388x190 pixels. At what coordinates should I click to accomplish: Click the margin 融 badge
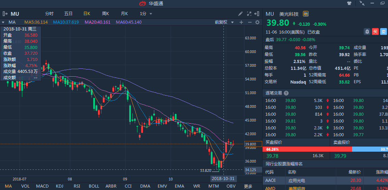coord(306,14)
